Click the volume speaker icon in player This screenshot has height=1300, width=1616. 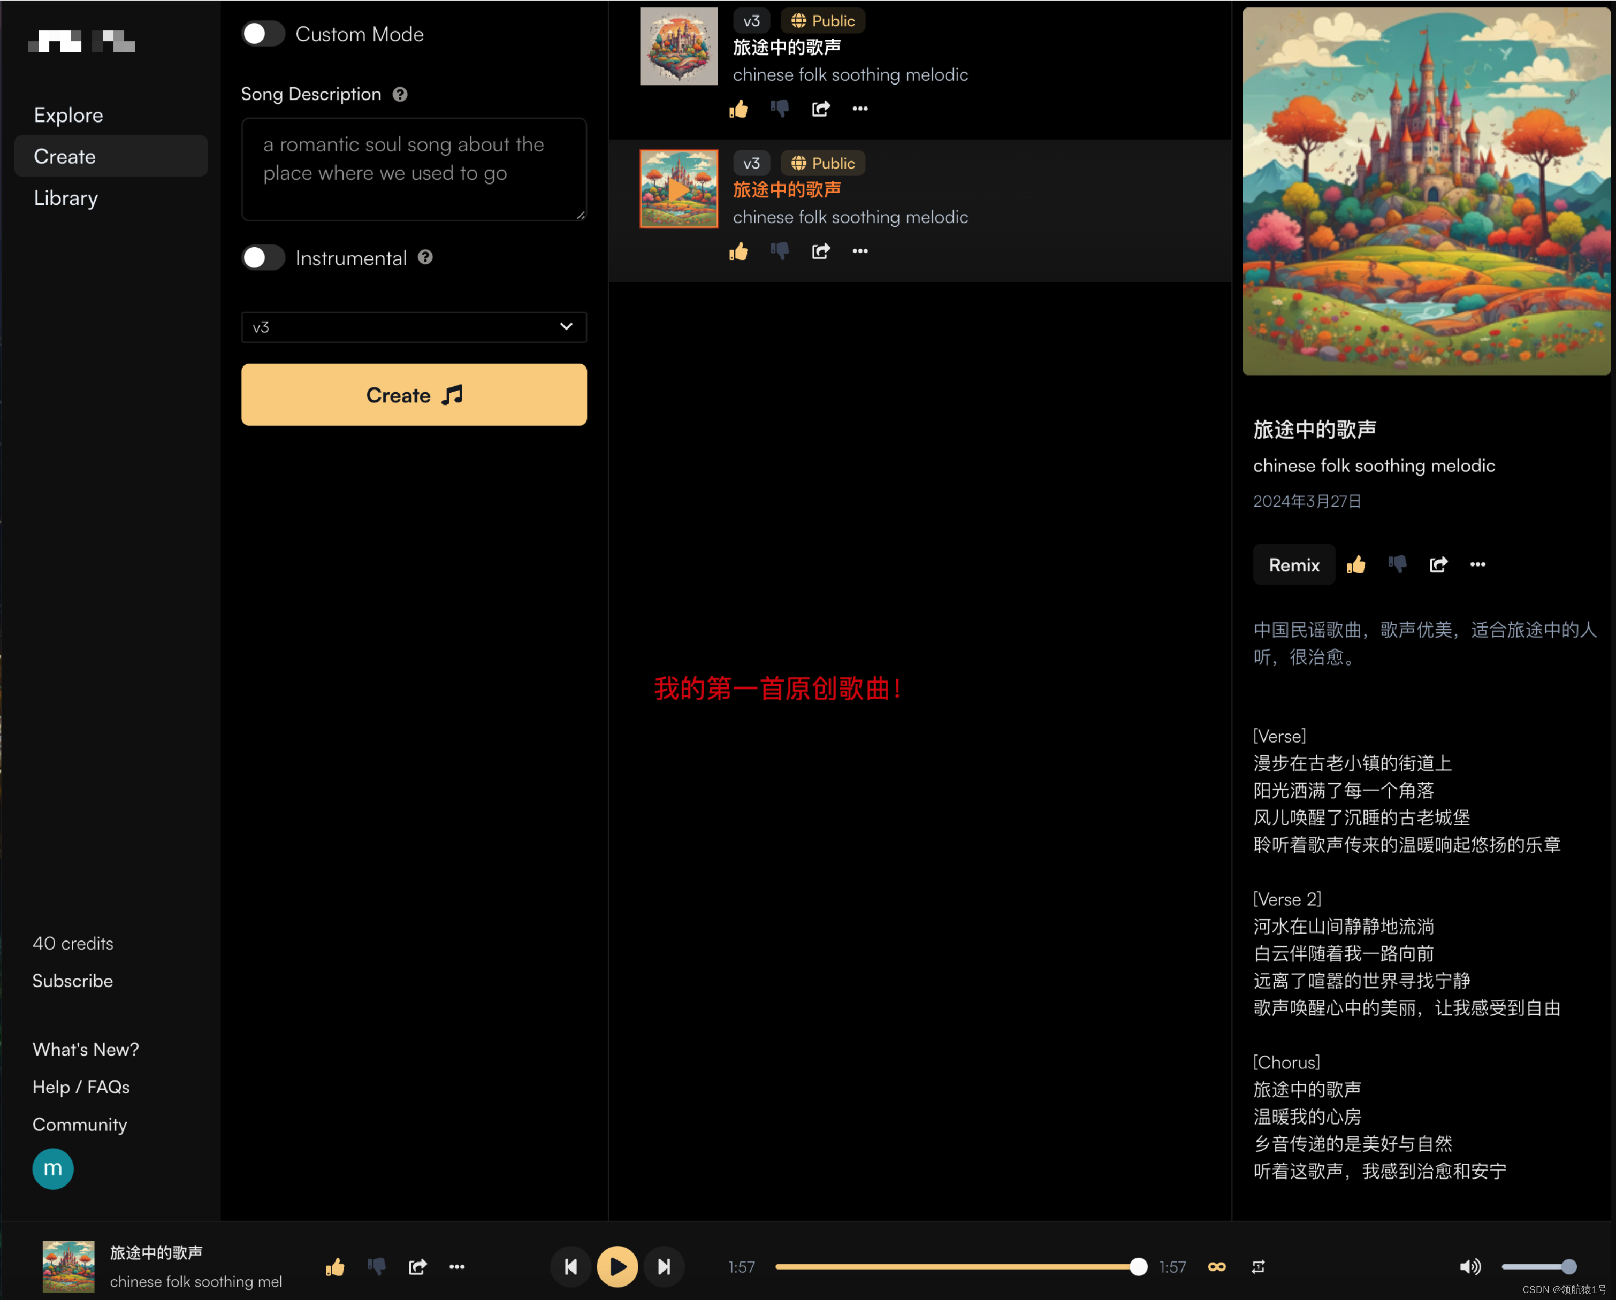(x=1472, y=1267)
